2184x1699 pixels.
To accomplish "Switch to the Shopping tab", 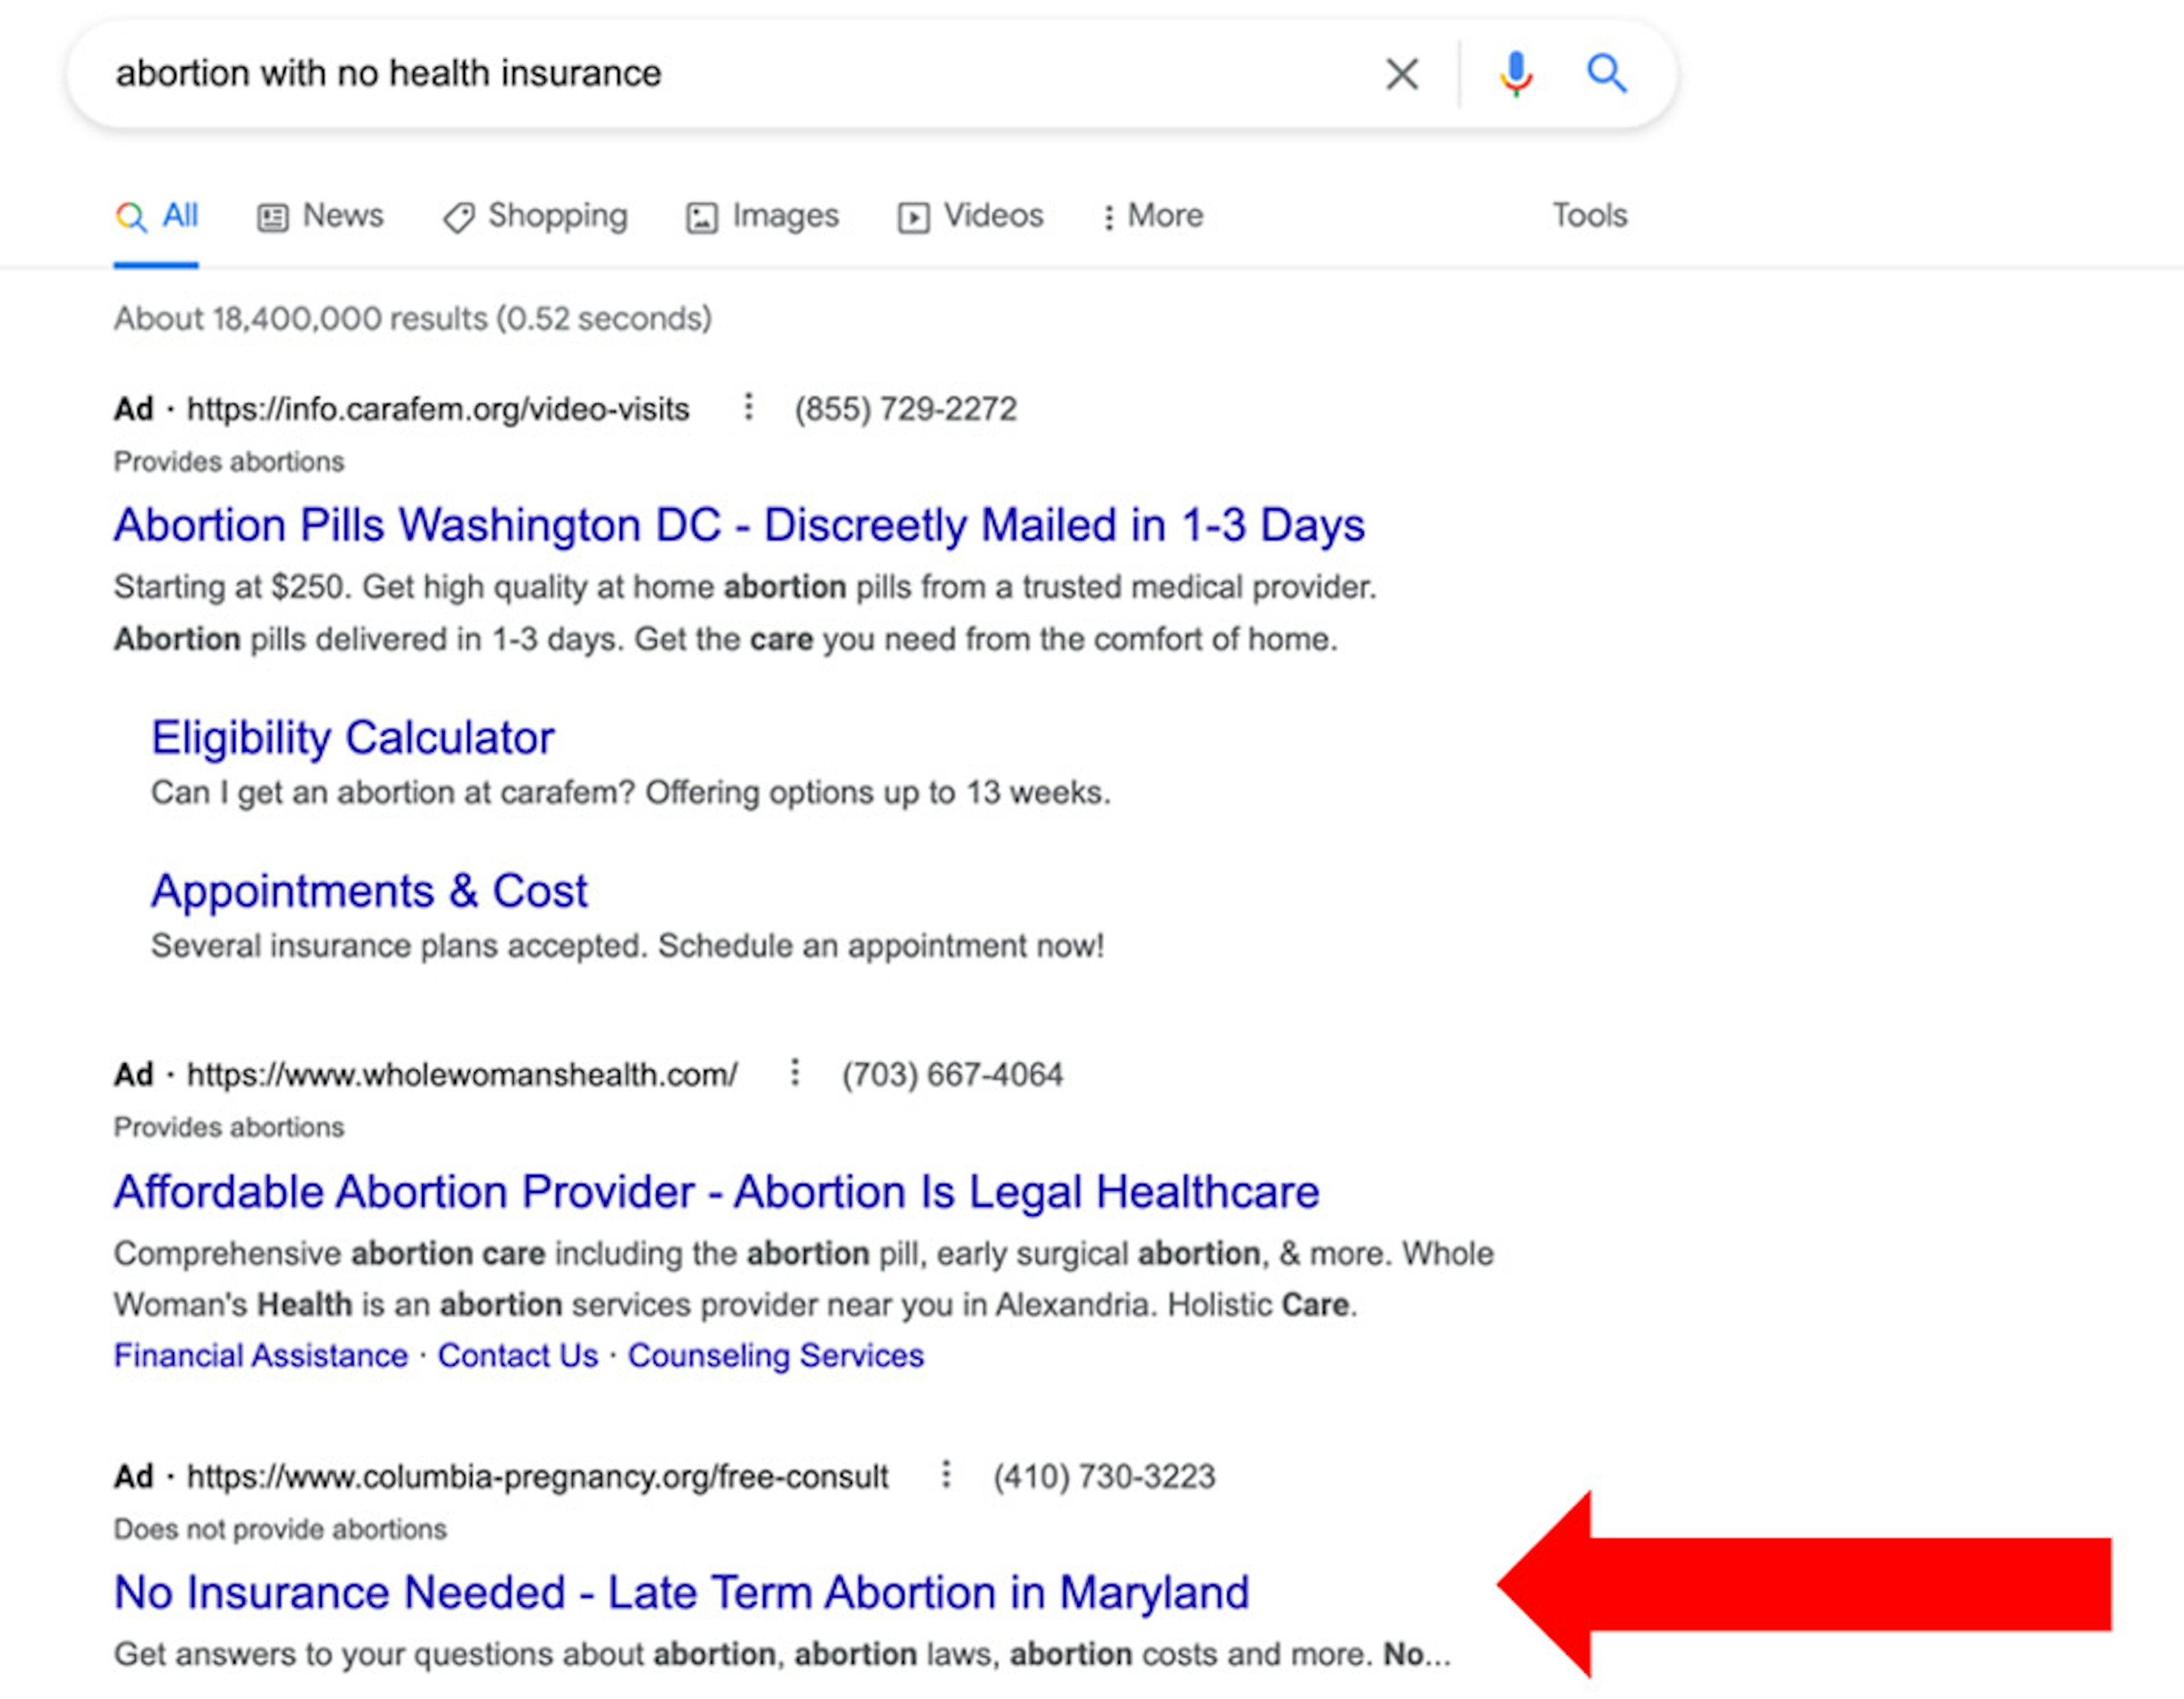I will 536,216.
